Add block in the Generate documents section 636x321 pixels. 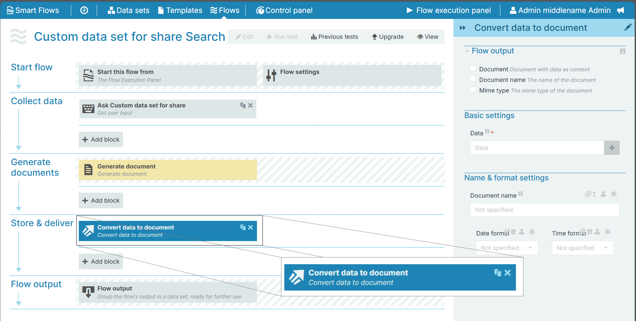pos(101,201)
